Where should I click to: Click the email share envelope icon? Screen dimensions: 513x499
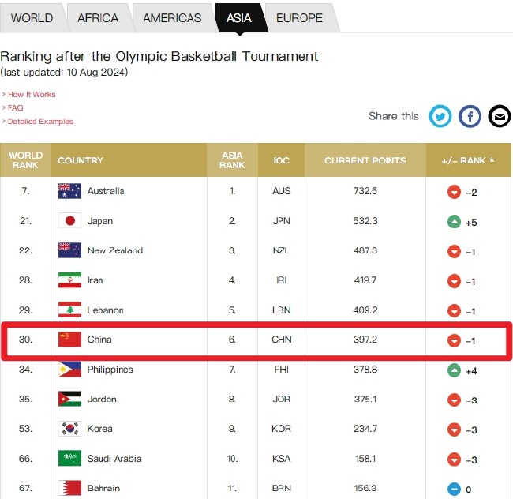500,117
